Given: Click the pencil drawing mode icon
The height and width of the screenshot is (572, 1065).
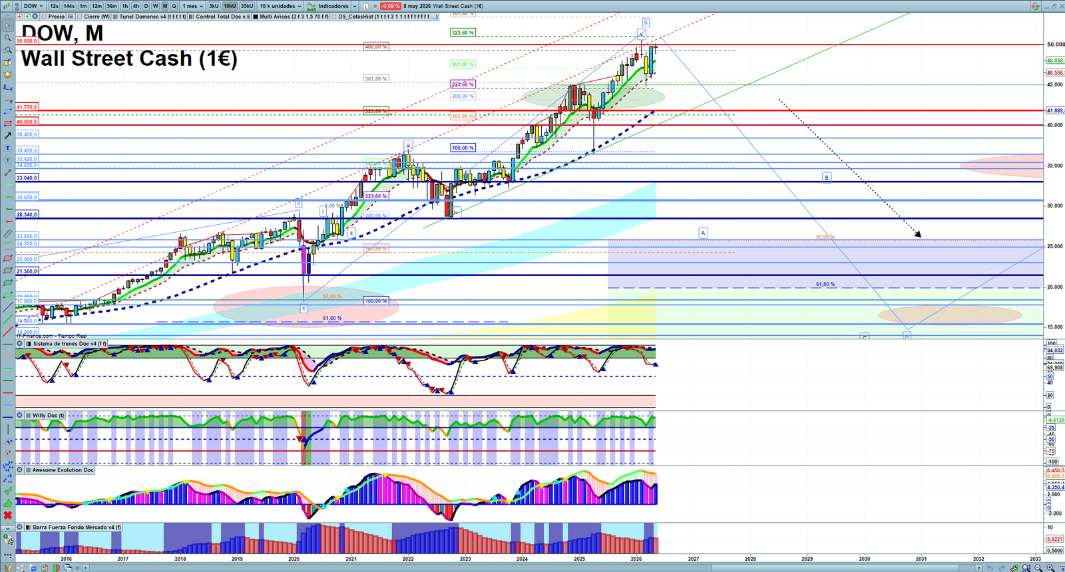Looking at the screenshot, I should (x=8, y=567).
